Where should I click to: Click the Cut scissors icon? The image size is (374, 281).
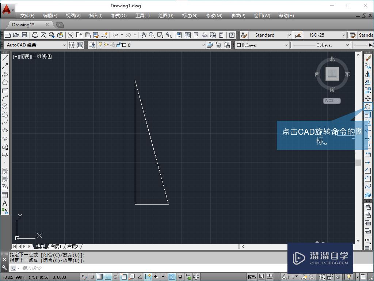click(70, 35)
